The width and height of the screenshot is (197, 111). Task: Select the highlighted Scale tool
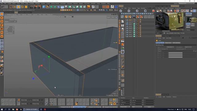18,7
